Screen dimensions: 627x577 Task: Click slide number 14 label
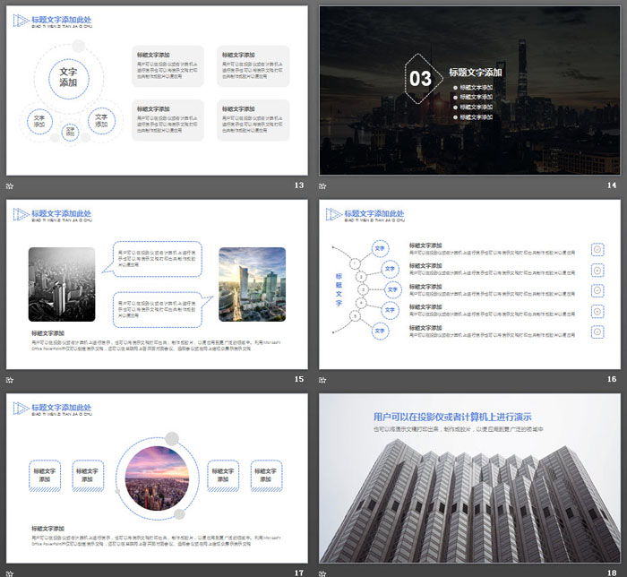point(612,185)
